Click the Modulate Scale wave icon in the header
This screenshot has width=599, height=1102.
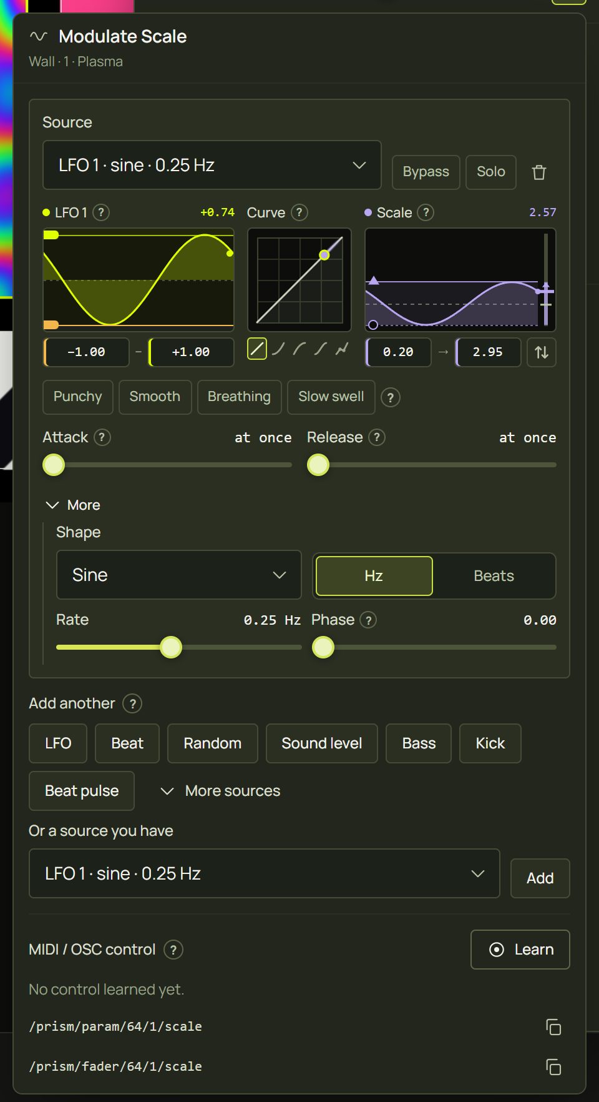pyautogui.click(x=39, y=36)
